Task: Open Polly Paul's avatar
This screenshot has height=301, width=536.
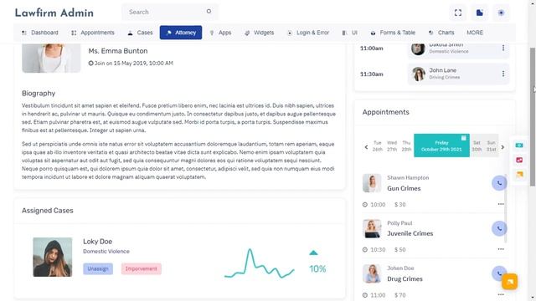Action: coord(372,228)
